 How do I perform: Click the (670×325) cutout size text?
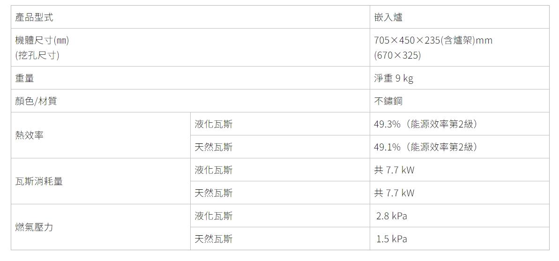coord(397,55)
